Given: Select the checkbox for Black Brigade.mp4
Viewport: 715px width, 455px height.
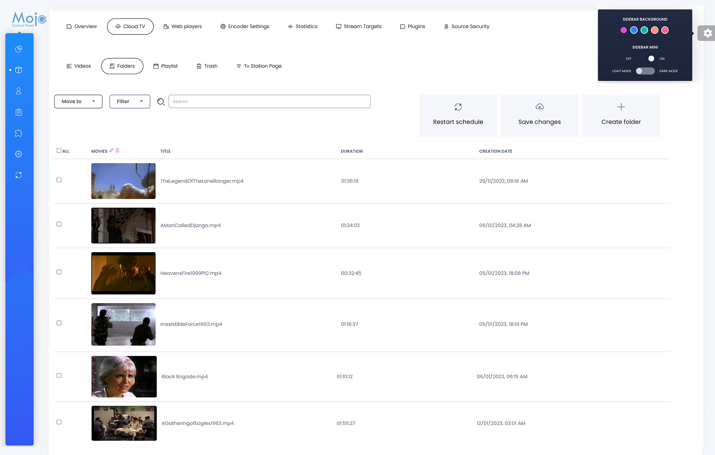Looking at the screenshot, I should 59,375.
